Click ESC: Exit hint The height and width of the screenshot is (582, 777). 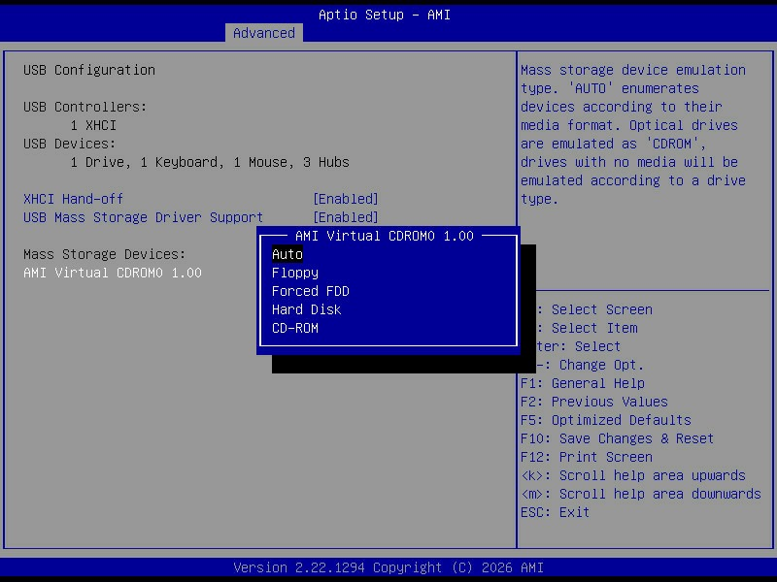[555, 512]
